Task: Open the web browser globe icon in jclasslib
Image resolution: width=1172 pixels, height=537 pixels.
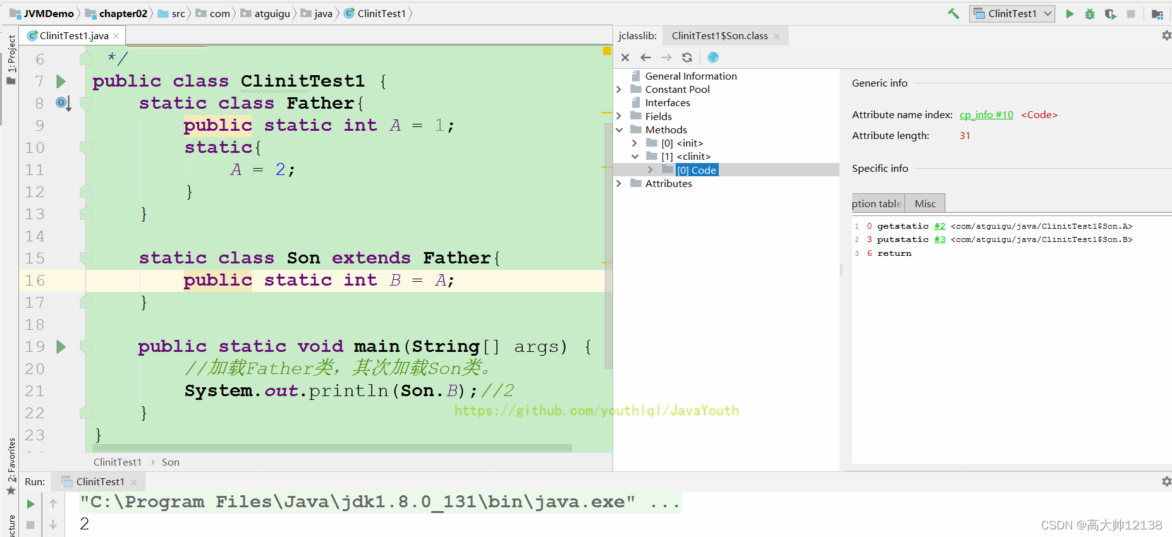Action: pos(713,57)
